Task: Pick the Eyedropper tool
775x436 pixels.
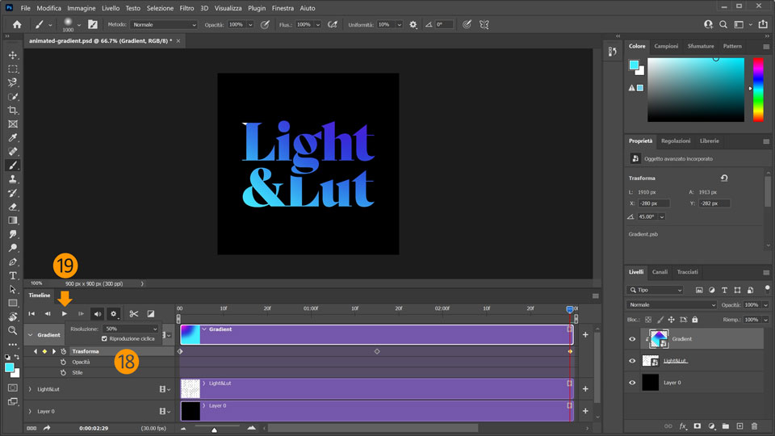Action: (13, 137)
